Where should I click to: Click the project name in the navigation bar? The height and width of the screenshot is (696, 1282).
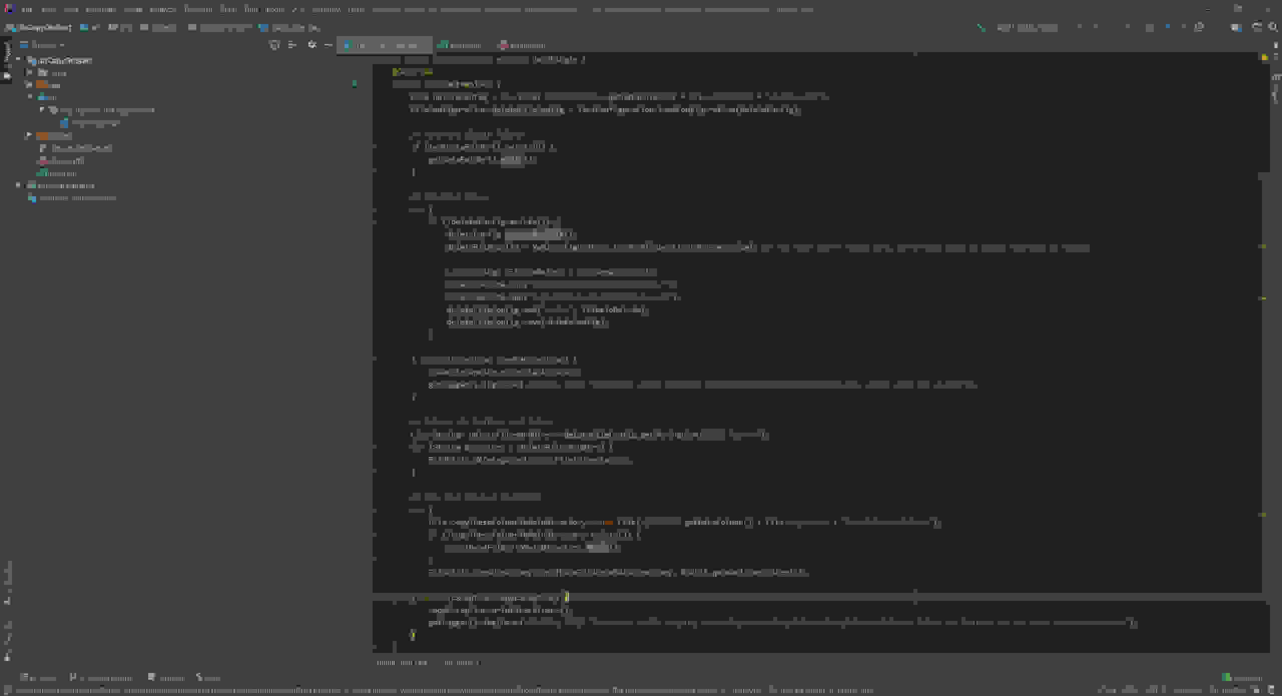39,28
